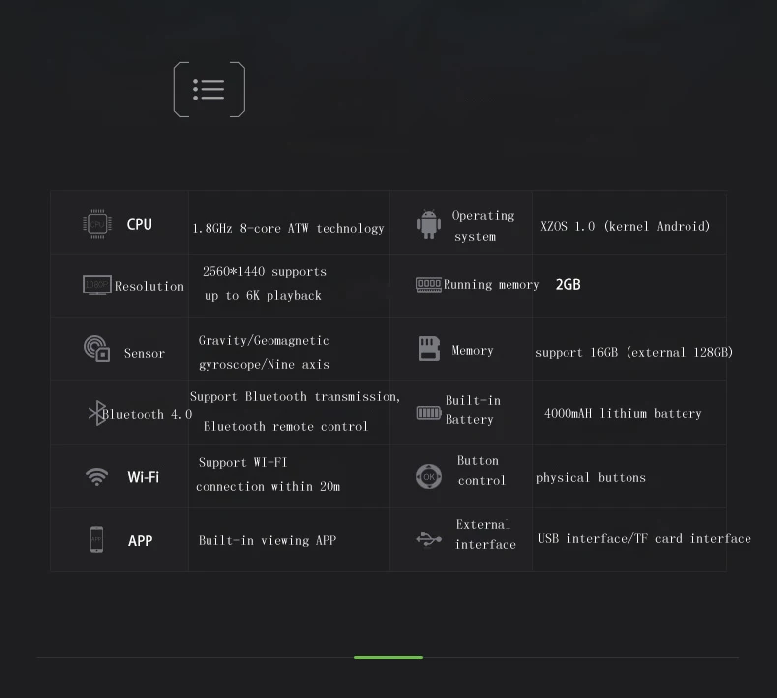
Task: Click the CPU chip icon
Action: tap(97, 224)
